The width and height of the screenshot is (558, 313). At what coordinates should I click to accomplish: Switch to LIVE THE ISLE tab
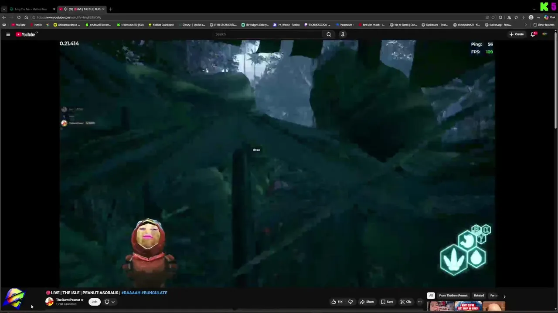tap(83, 9)
